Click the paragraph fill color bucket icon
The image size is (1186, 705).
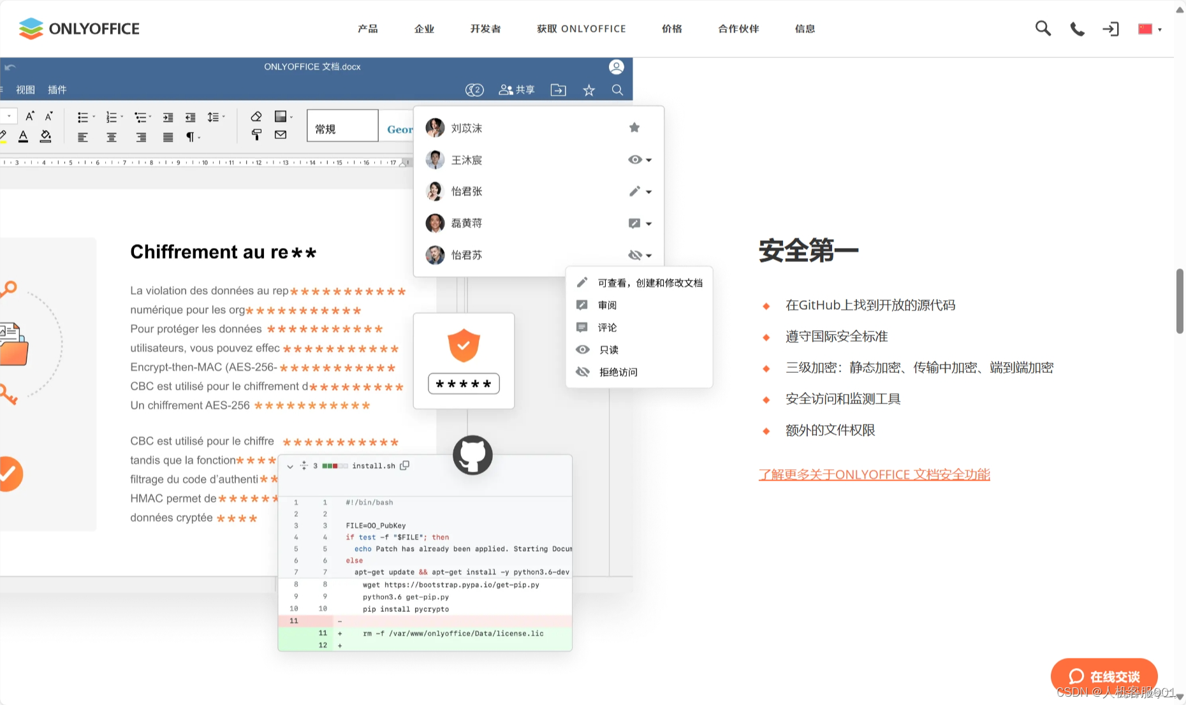pyautogui.click(x=45, y=136)
